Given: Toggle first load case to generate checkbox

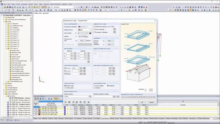Looking at the screenshot, I should (x=65, y=68).
